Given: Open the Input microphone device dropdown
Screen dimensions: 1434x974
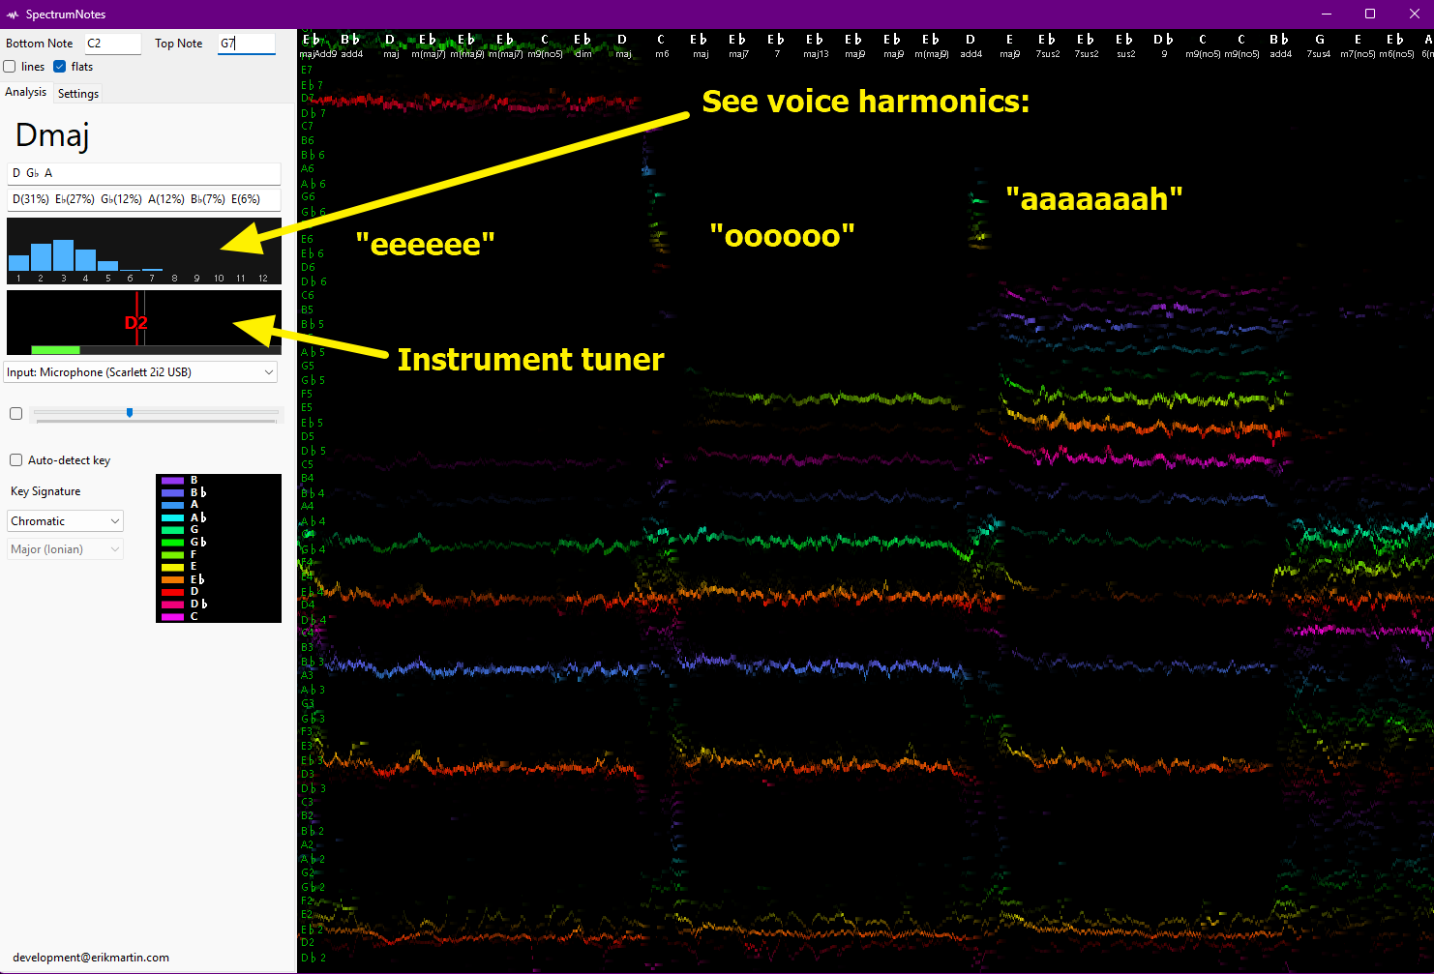Looking at the screenshot, I should [141, 372].
